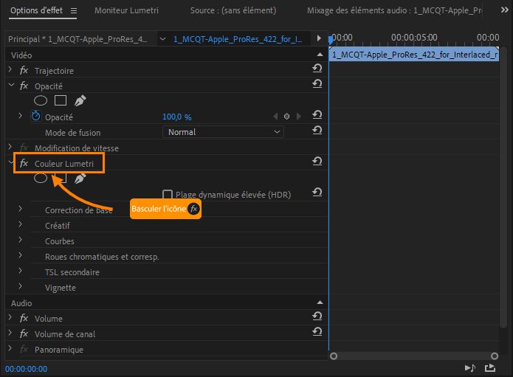Toggle the fx icon for Volume
Image resolution: width=513 pixels, height=377 pixels.
click(x=24, y=318)
